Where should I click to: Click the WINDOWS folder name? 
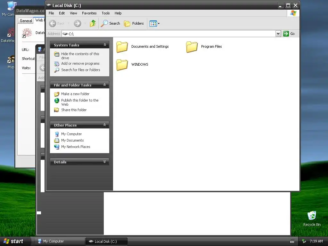pyautogui.click(x=140, y=64)
